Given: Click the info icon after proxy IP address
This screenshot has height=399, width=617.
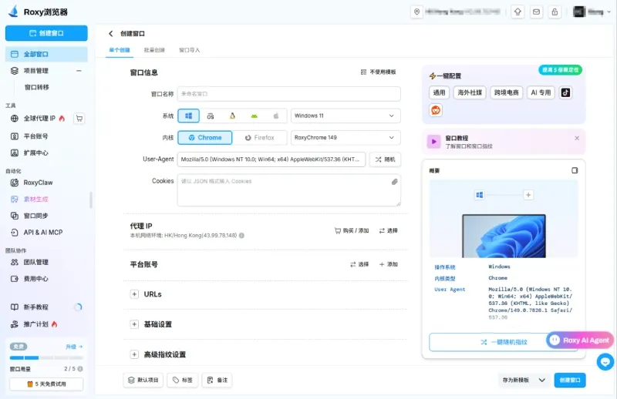Looking at the screenshot, I should [241, 236].
